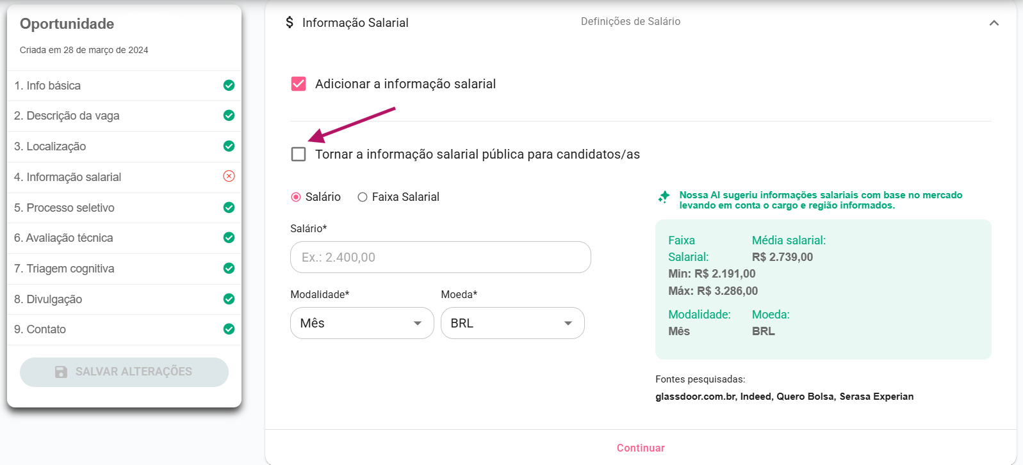Click the red error icon beside Informação salarial
This screenshot has width=1023, height=465.
coord(229,176)
